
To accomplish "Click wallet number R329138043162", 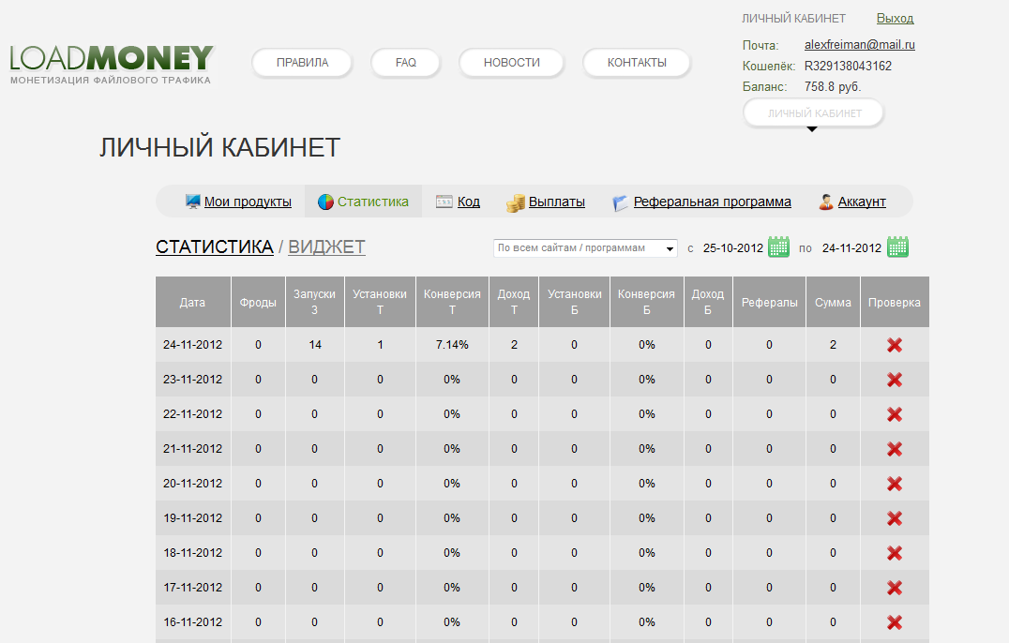I will click(x=848, y=67).
